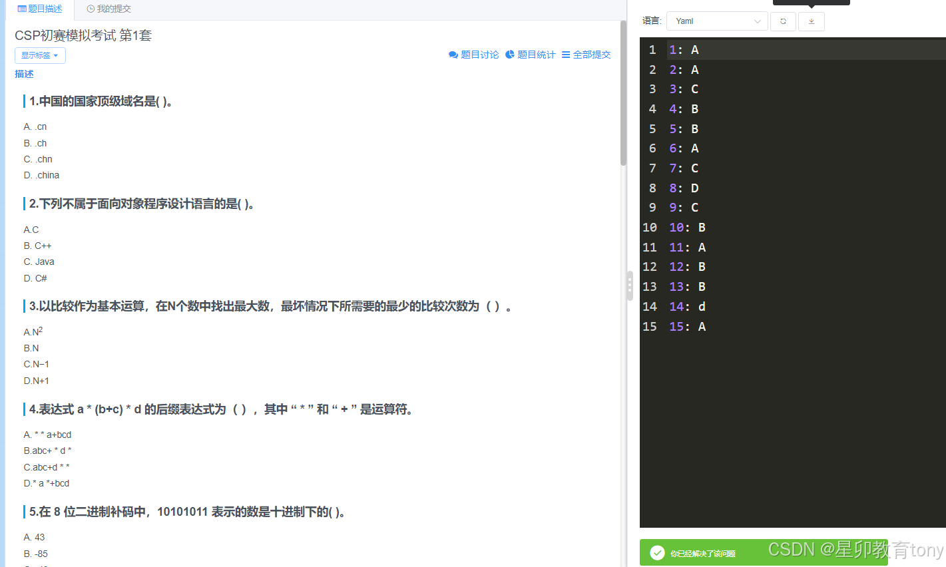
Task: Click the icon on 题目描述 tab
Action: 22,9
